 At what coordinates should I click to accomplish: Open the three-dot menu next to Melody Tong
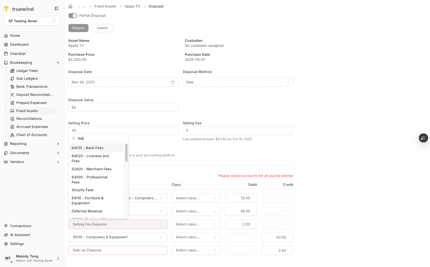click(x=58, y=258)
